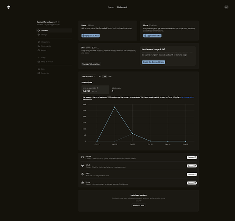Click the account name in the sidebar

point(46,22)
